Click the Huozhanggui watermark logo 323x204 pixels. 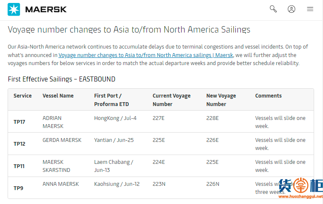(301, 188)
